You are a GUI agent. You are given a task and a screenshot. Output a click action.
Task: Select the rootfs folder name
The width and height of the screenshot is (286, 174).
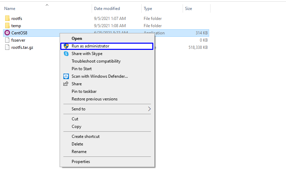point(17,19)
